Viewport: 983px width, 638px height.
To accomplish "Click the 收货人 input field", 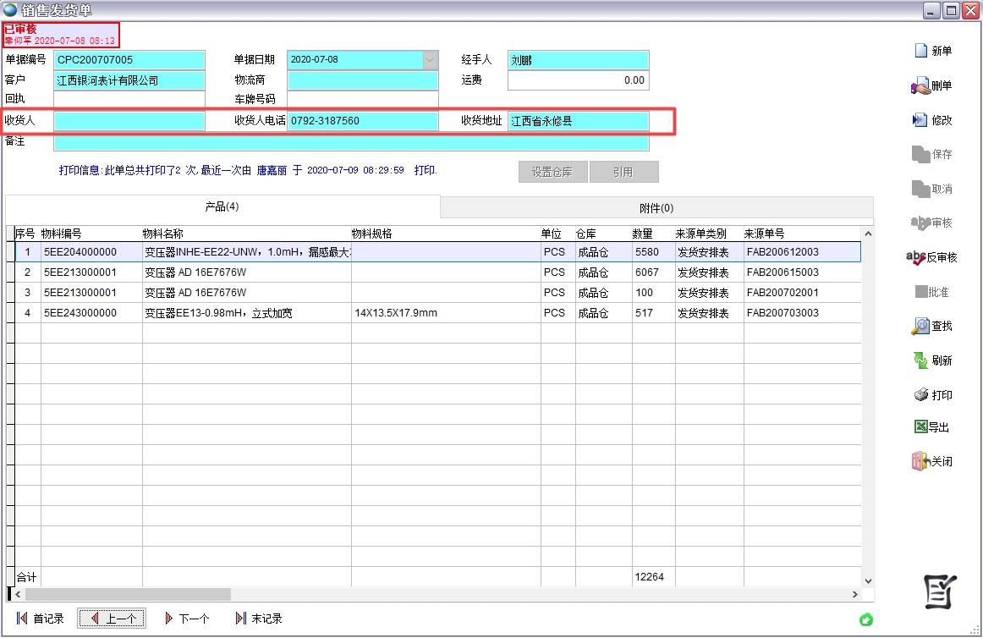I will coord(129,121).
